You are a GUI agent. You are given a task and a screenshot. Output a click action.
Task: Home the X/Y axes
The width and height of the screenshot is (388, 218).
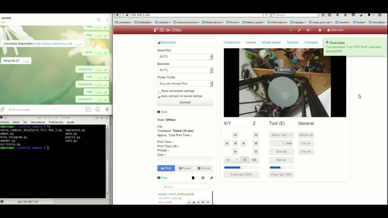pos(235,143)
